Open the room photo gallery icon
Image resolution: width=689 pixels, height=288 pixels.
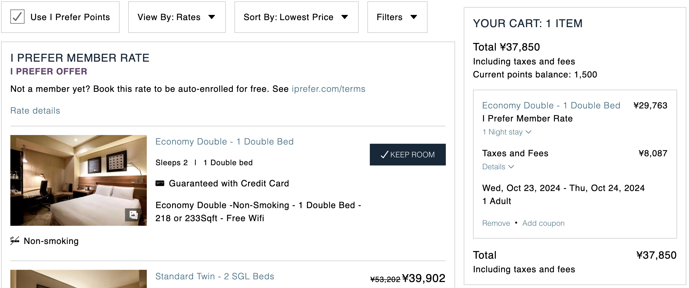133,215
